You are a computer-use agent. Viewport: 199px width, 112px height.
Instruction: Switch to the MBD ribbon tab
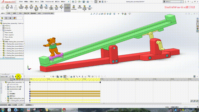coord(39,13)
